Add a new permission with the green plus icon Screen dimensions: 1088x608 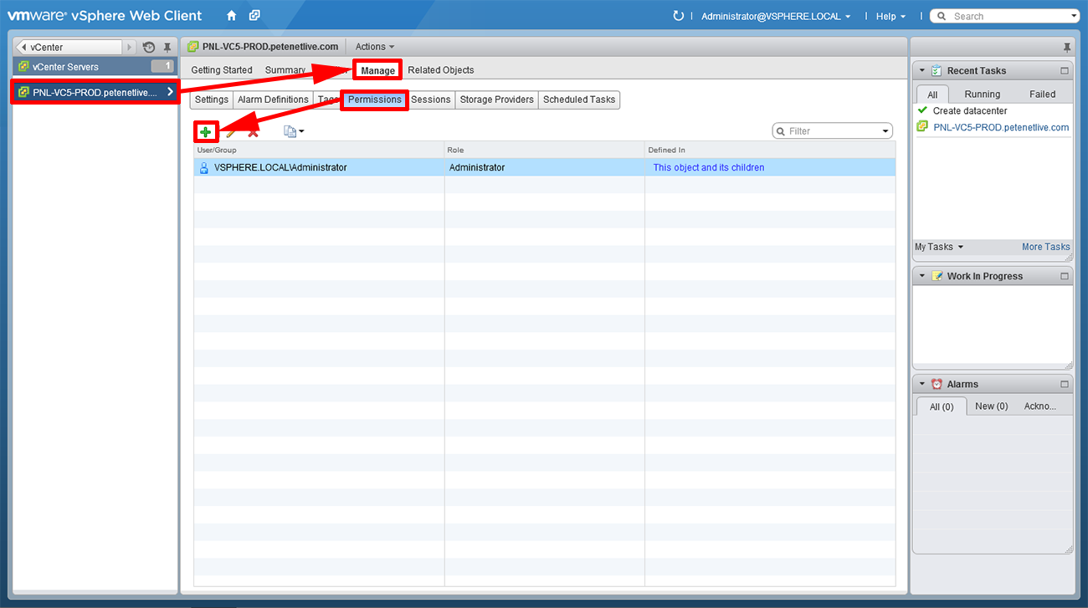tap(205, 131)
